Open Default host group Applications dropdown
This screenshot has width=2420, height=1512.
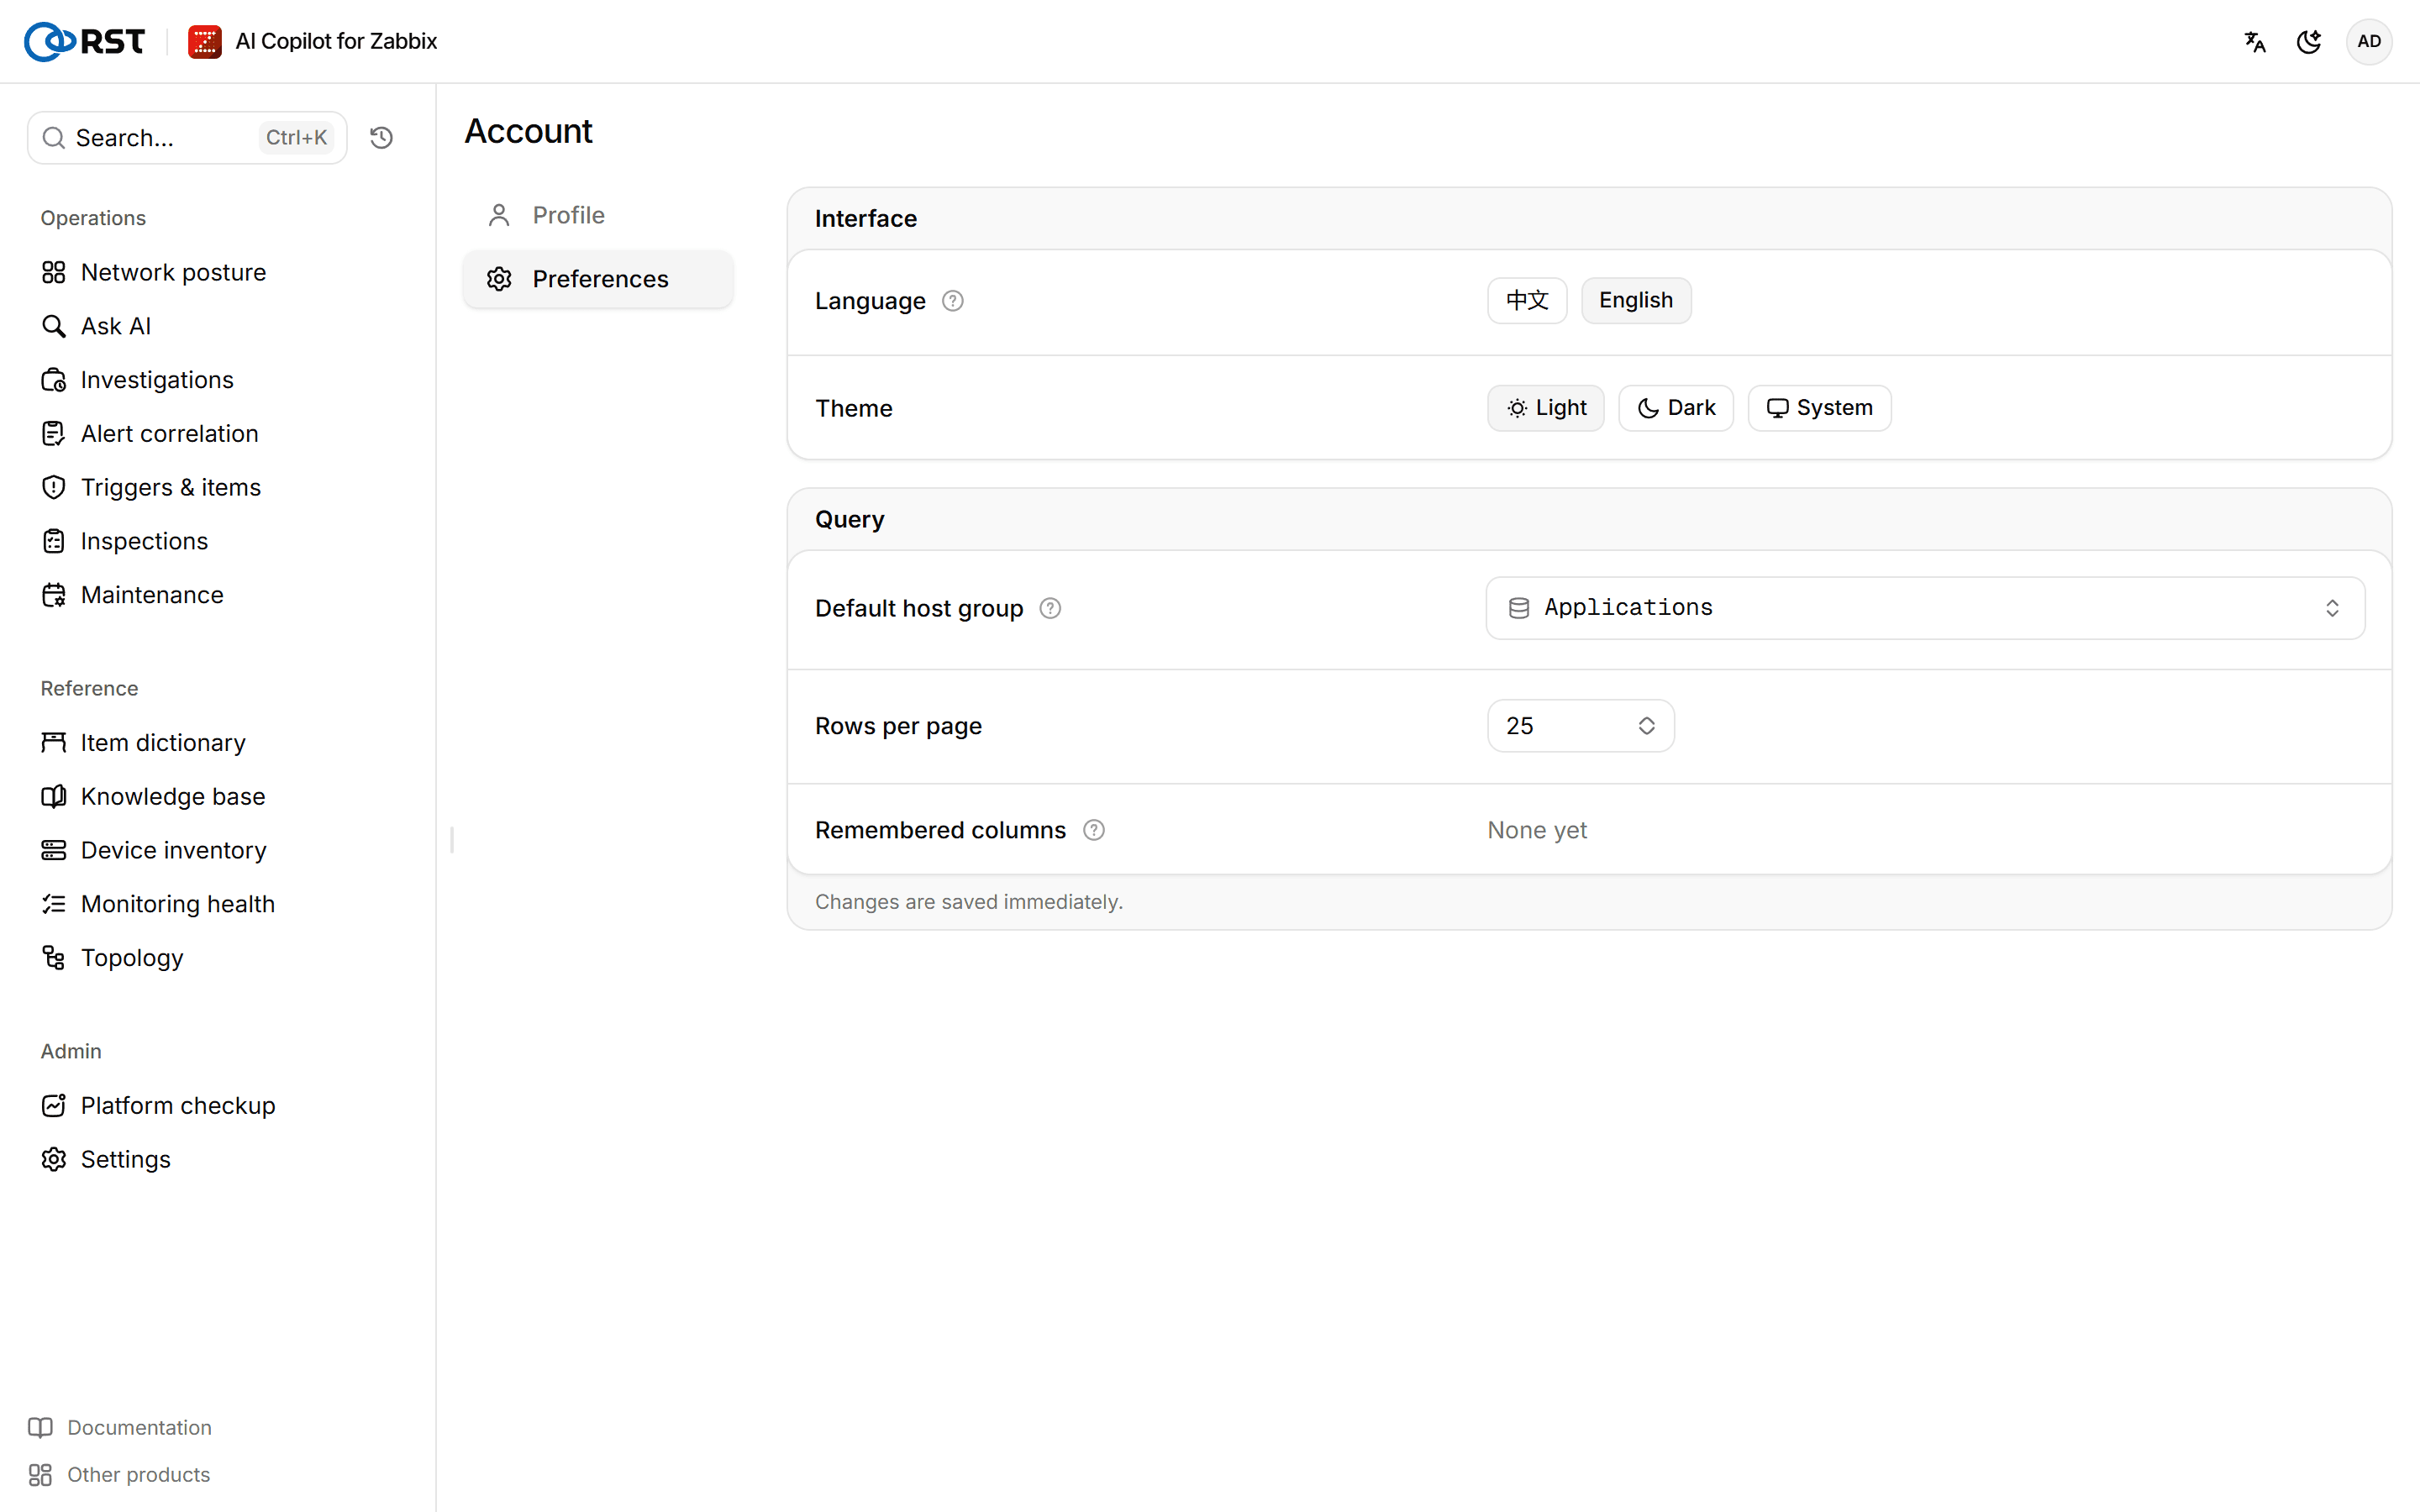point(1925,608)
